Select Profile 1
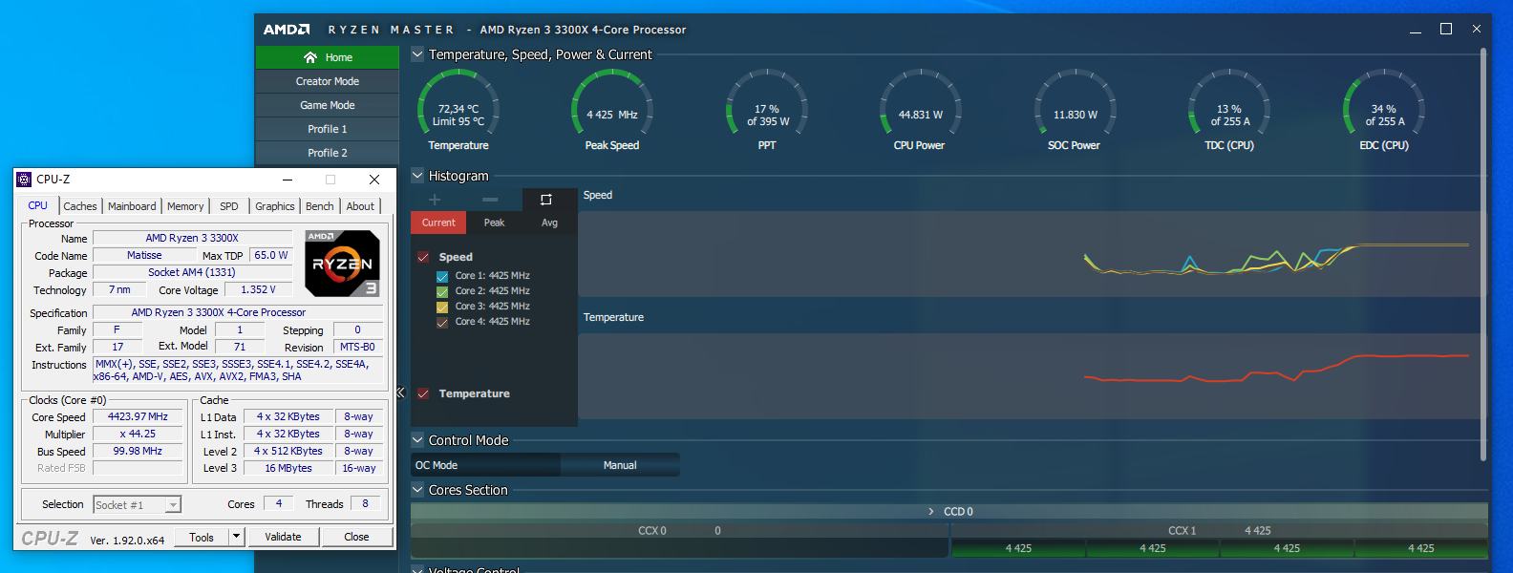Image resolution: width=1513 pixels, height=573 pixels. point(327,129)
